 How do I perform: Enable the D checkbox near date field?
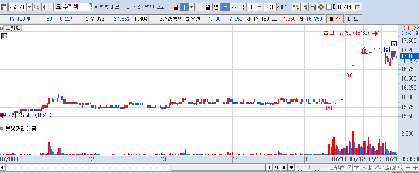click(x=329, y=7)
